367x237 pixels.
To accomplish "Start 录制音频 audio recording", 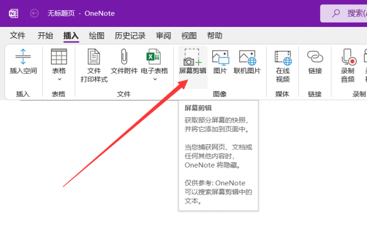I will click(x=348, y=66).
